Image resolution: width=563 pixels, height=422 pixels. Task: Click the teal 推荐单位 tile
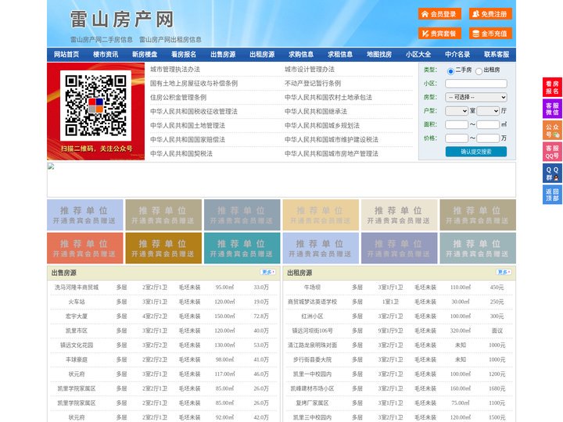click(x=242, y=248)
